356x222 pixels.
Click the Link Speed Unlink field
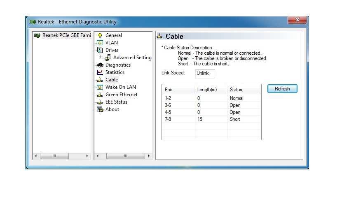[205, 74]
